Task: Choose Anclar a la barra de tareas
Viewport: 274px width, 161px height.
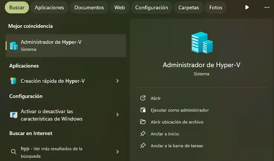Action: (177, 146)
